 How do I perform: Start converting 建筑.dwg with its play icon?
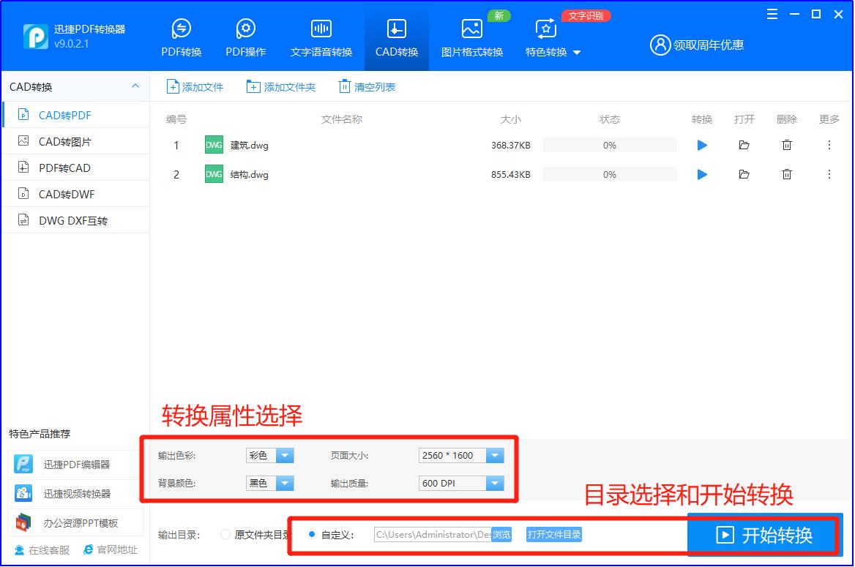point(701,145)
